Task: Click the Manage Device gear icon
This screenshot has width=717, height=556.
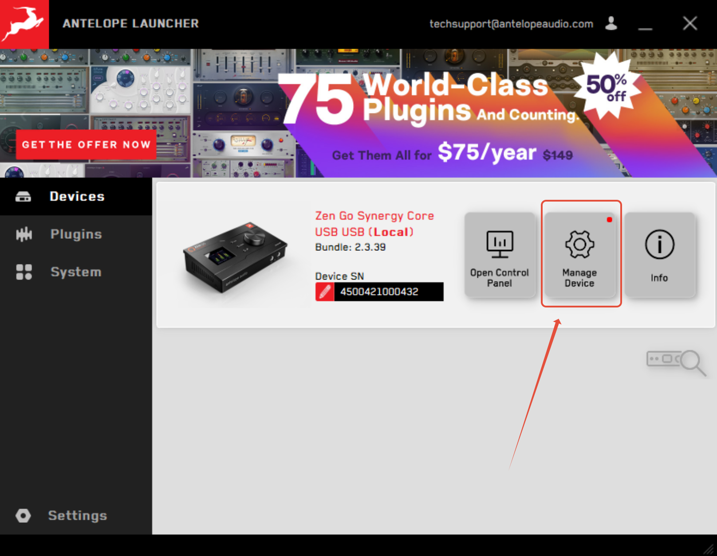Action: 579,244
